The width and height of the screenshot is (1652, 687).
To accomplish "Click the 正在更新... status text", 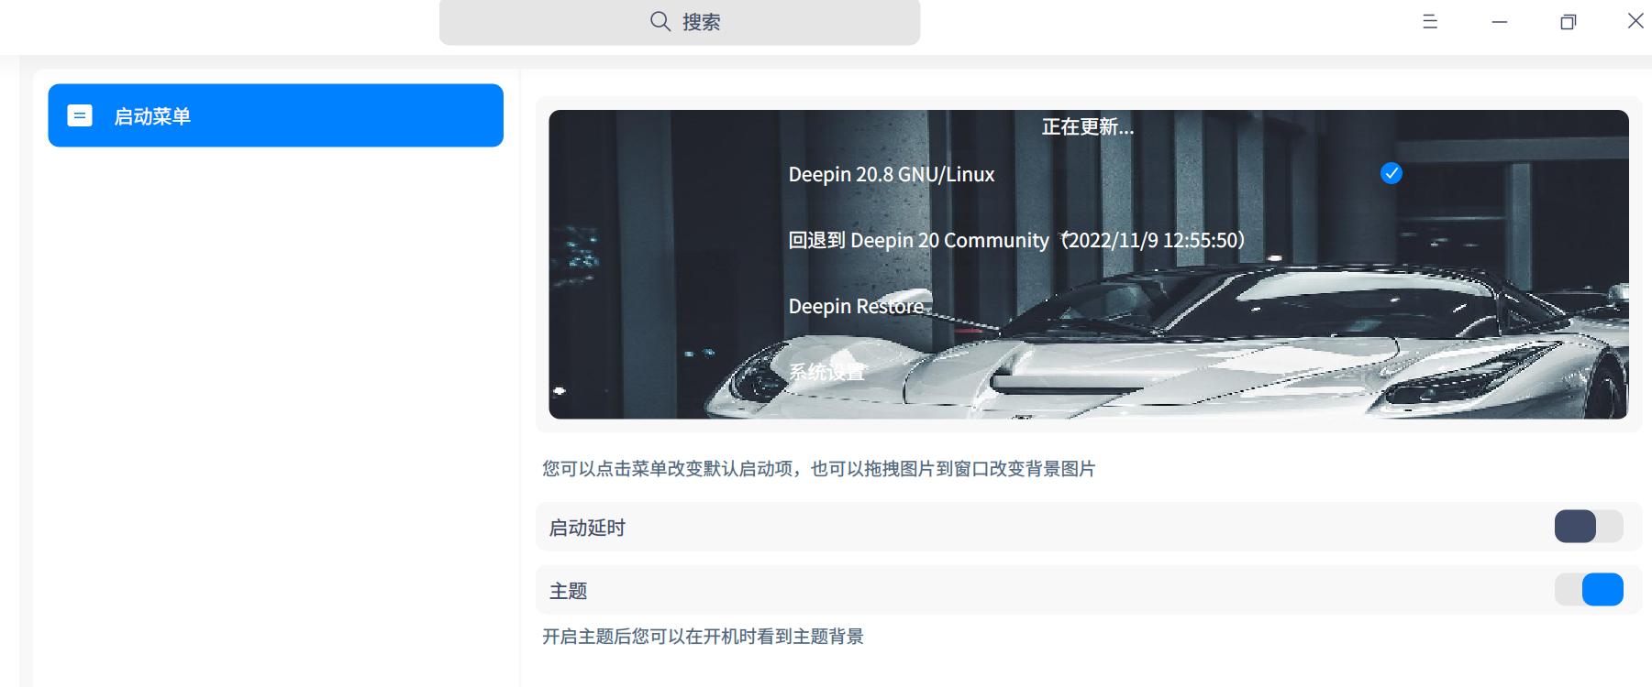I will point(1088,127).
